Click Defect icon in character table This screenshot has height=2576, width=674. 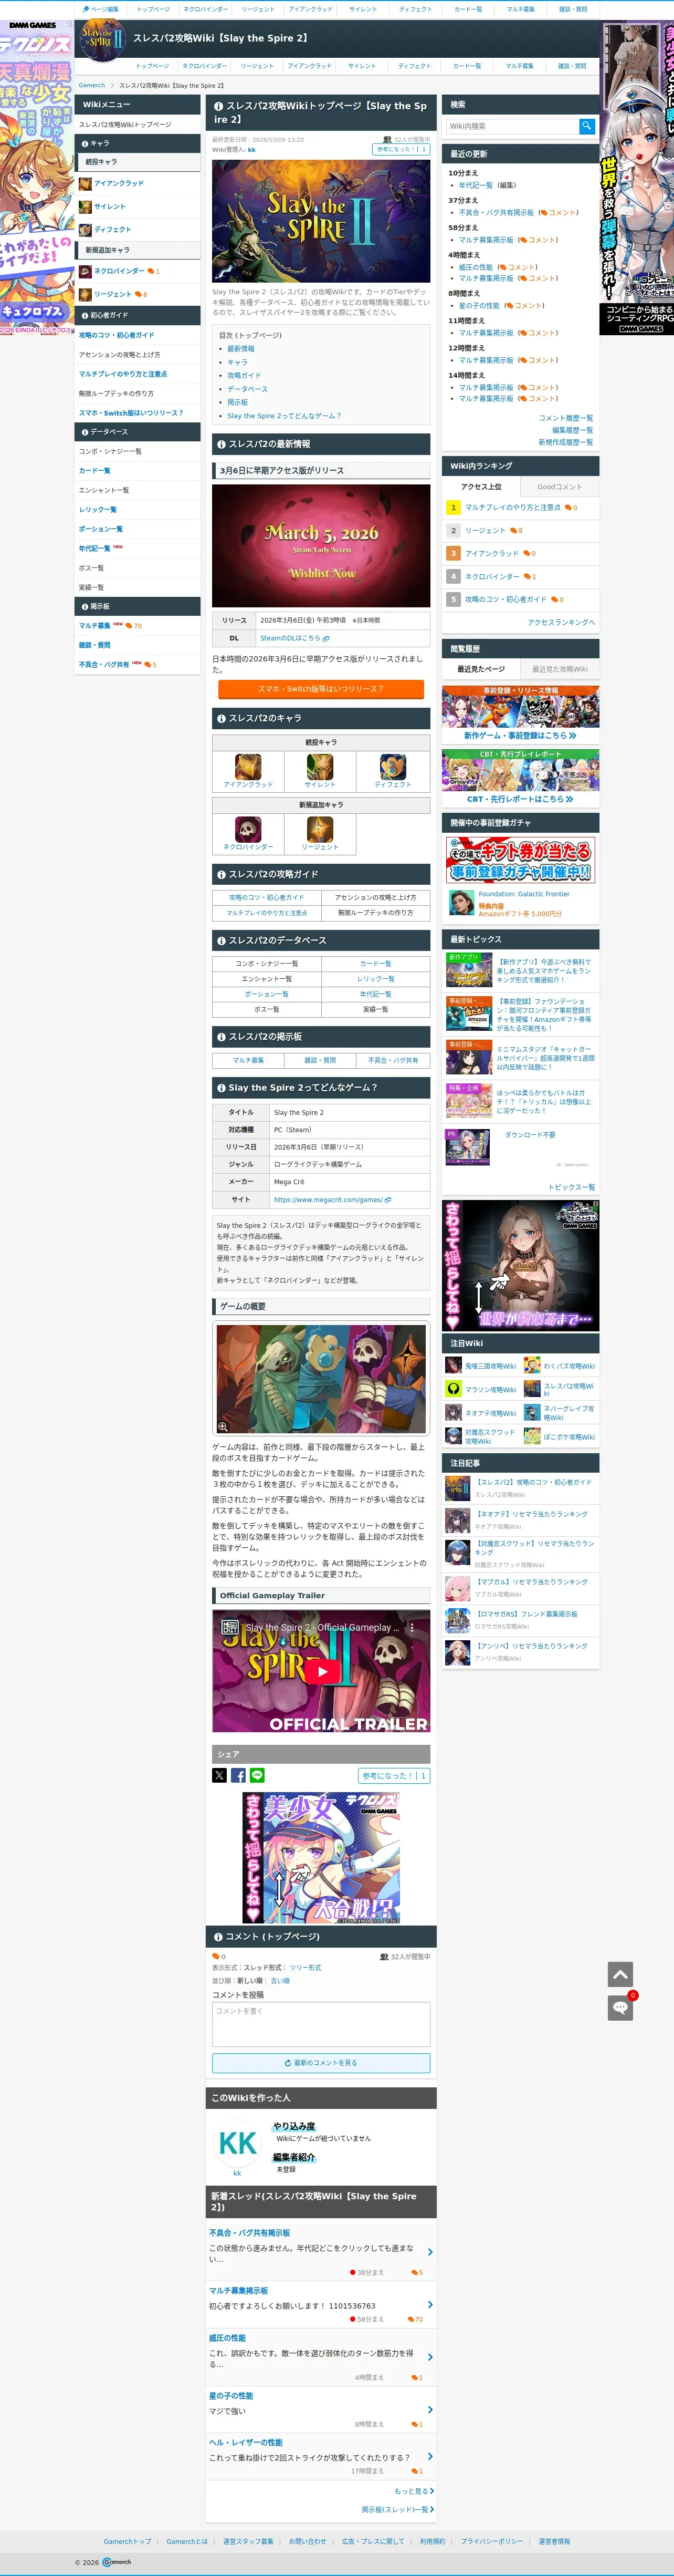coord(393,767)
